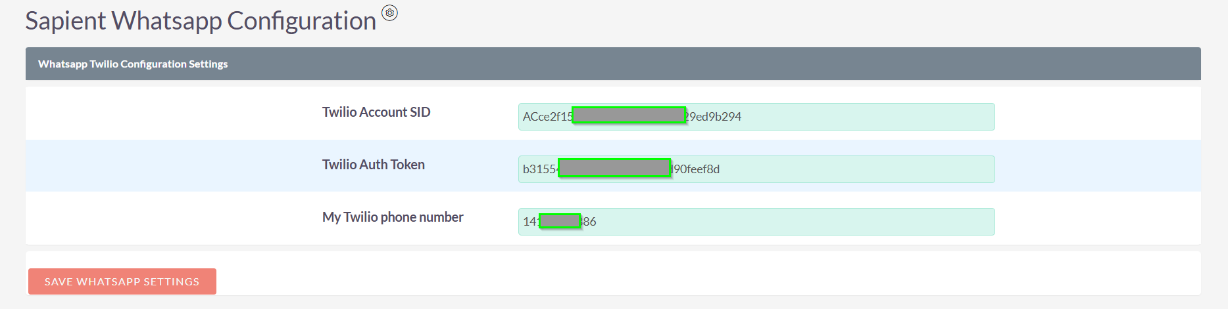
Task: Click the trailing '86' digits of the phone number
Action: [x=589, y=222]
